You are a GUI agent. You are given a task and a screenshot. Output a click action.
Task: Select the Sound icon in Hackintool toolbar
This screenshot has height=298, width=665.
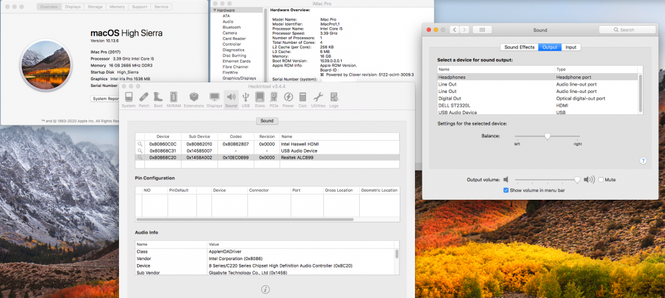coord(231,100)
